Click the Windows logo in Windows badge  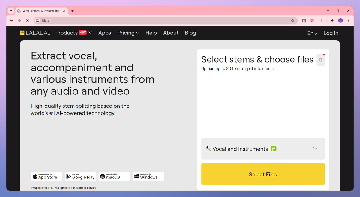137,176
